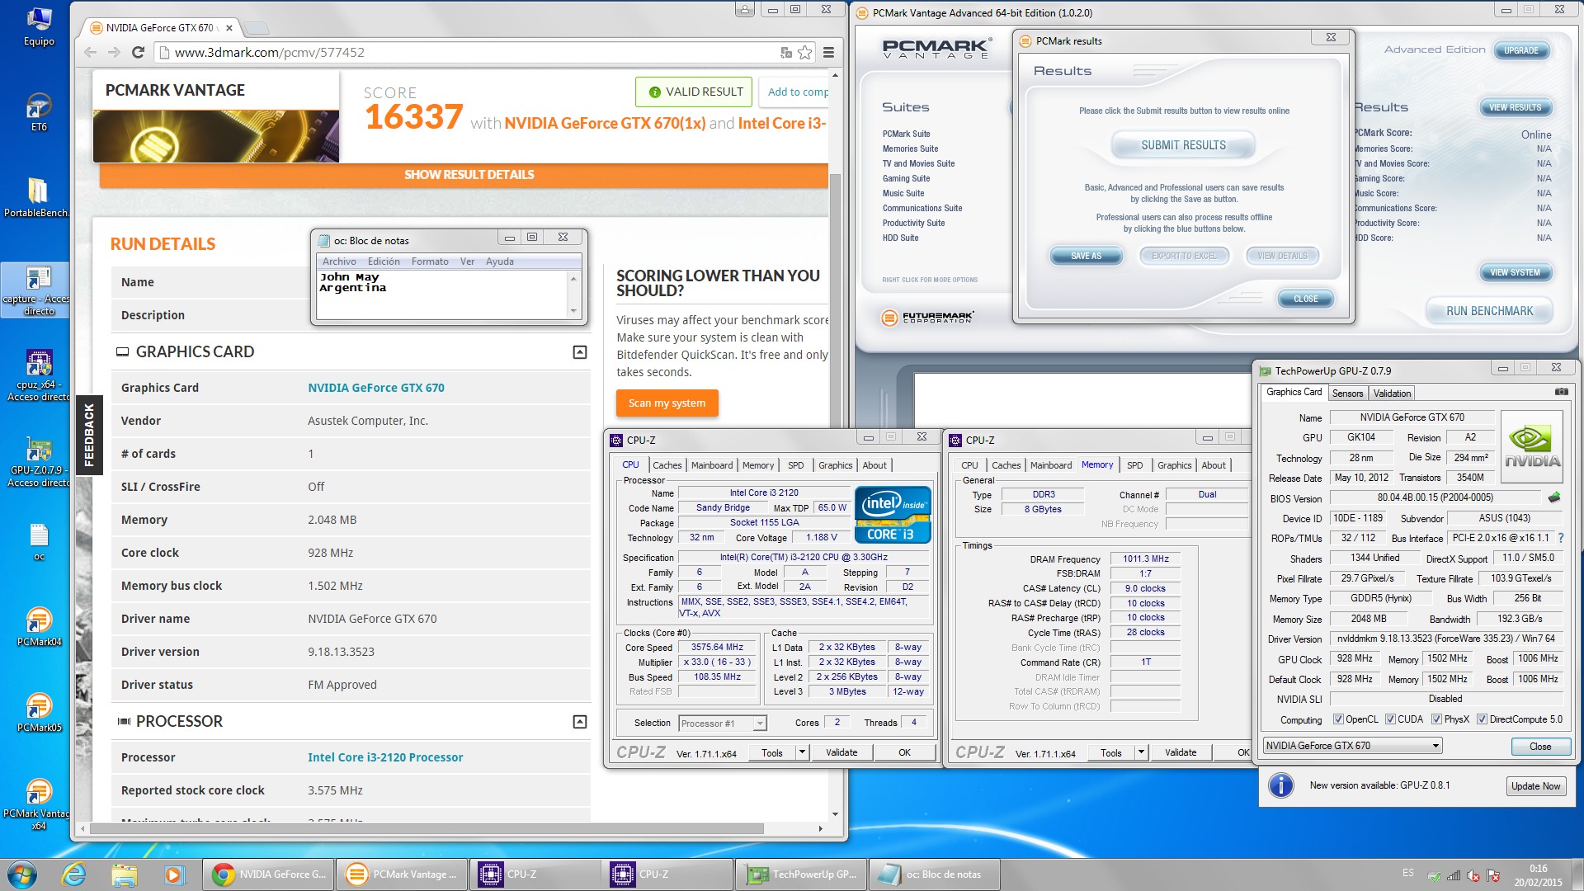The height and width of the screenshot is (891, 1584).
Task: Open the Intel Core i3-2120 Processor link
Action: tap(385, 757)
